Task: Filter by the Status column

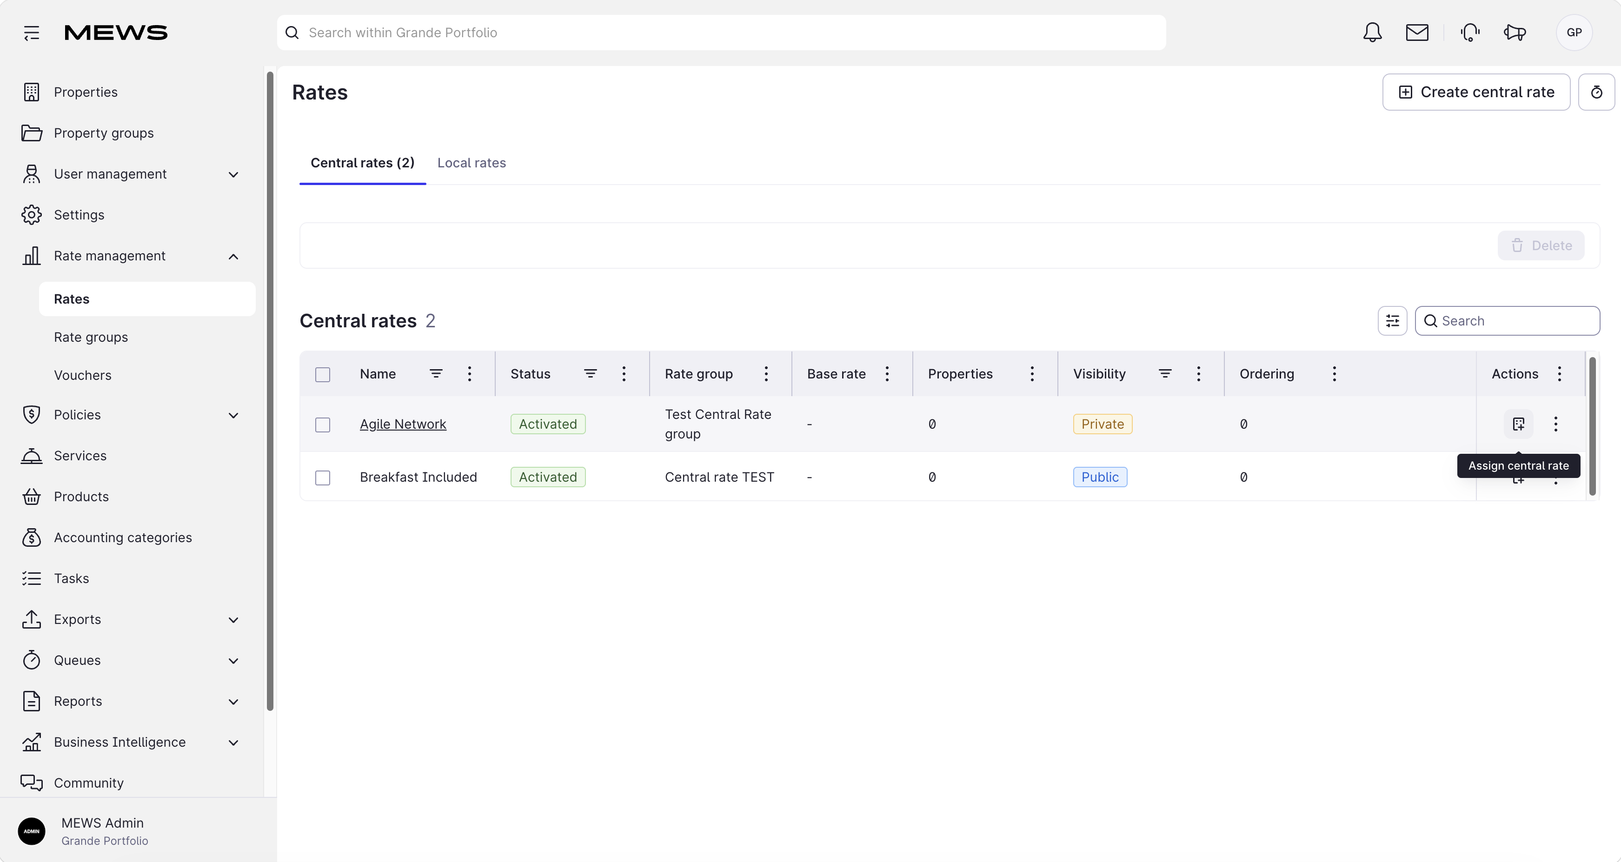Action: coord(590,374)
